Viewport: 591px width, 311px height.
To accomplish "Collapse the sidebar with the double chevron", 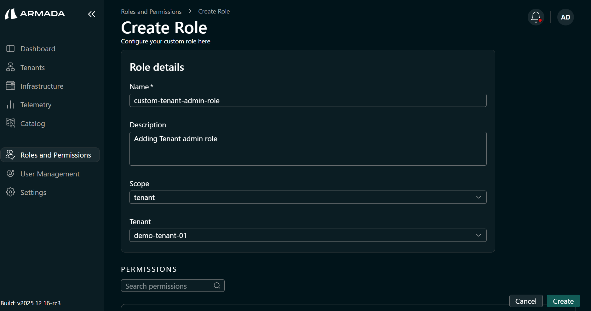I will [92, 14].
